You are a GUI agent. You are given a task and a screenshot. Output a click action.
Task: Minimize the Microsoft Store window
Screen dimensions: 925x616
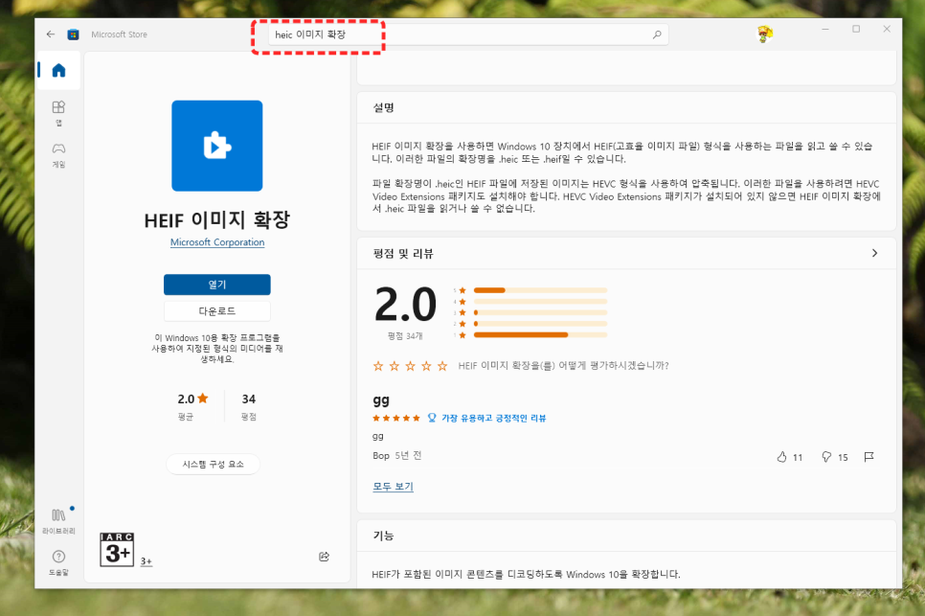[x=825, y=29]
